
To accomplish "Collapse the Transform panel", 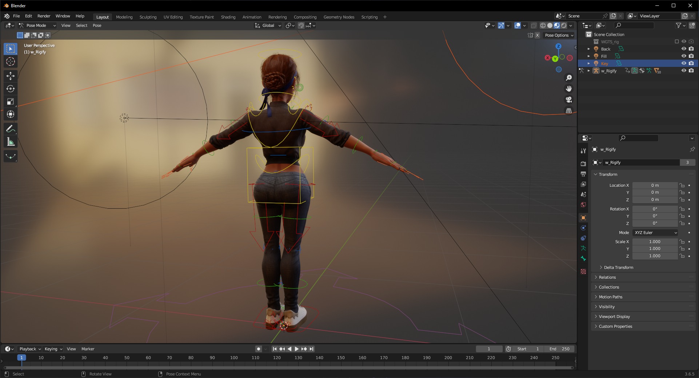I will (608, 174).
